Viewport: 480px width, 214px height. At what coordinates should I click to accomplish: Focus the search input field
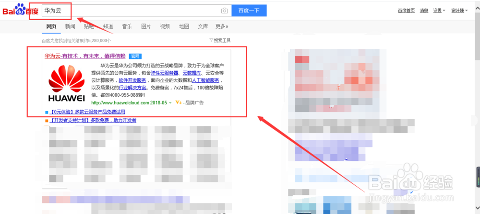click(136, 11)
